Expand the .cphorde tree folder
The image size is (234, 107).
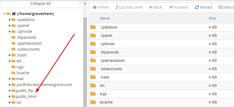[x=9, y=31]
